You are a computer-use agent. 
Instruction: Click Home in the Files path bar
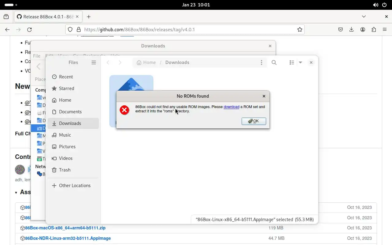tap(146, 62)
